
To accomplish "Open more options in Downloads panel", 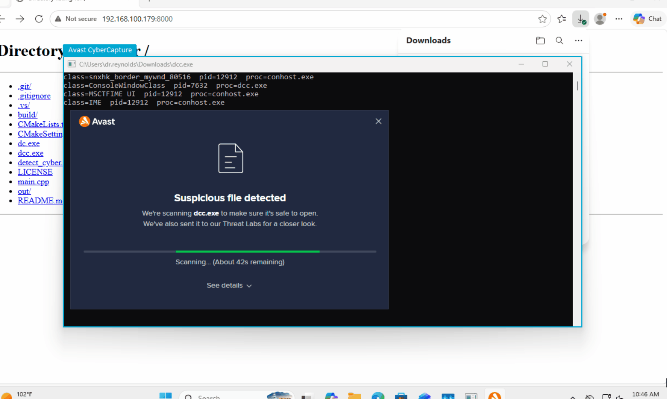I will [578, 40].
